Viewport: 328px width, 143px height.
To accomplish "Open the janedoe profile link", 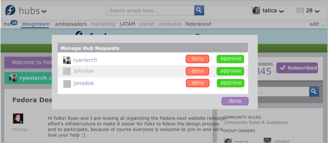I will pyautogui.click(x=83, y=84).
